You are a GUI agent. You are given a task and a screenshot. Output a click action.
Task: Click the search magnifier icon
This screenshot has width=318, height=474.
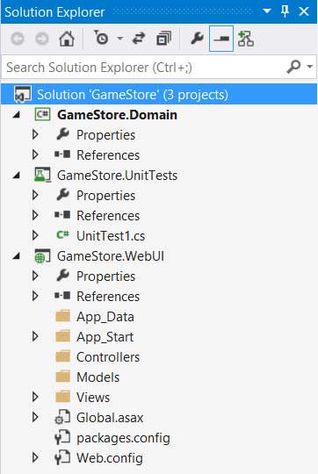coord(293,67)
